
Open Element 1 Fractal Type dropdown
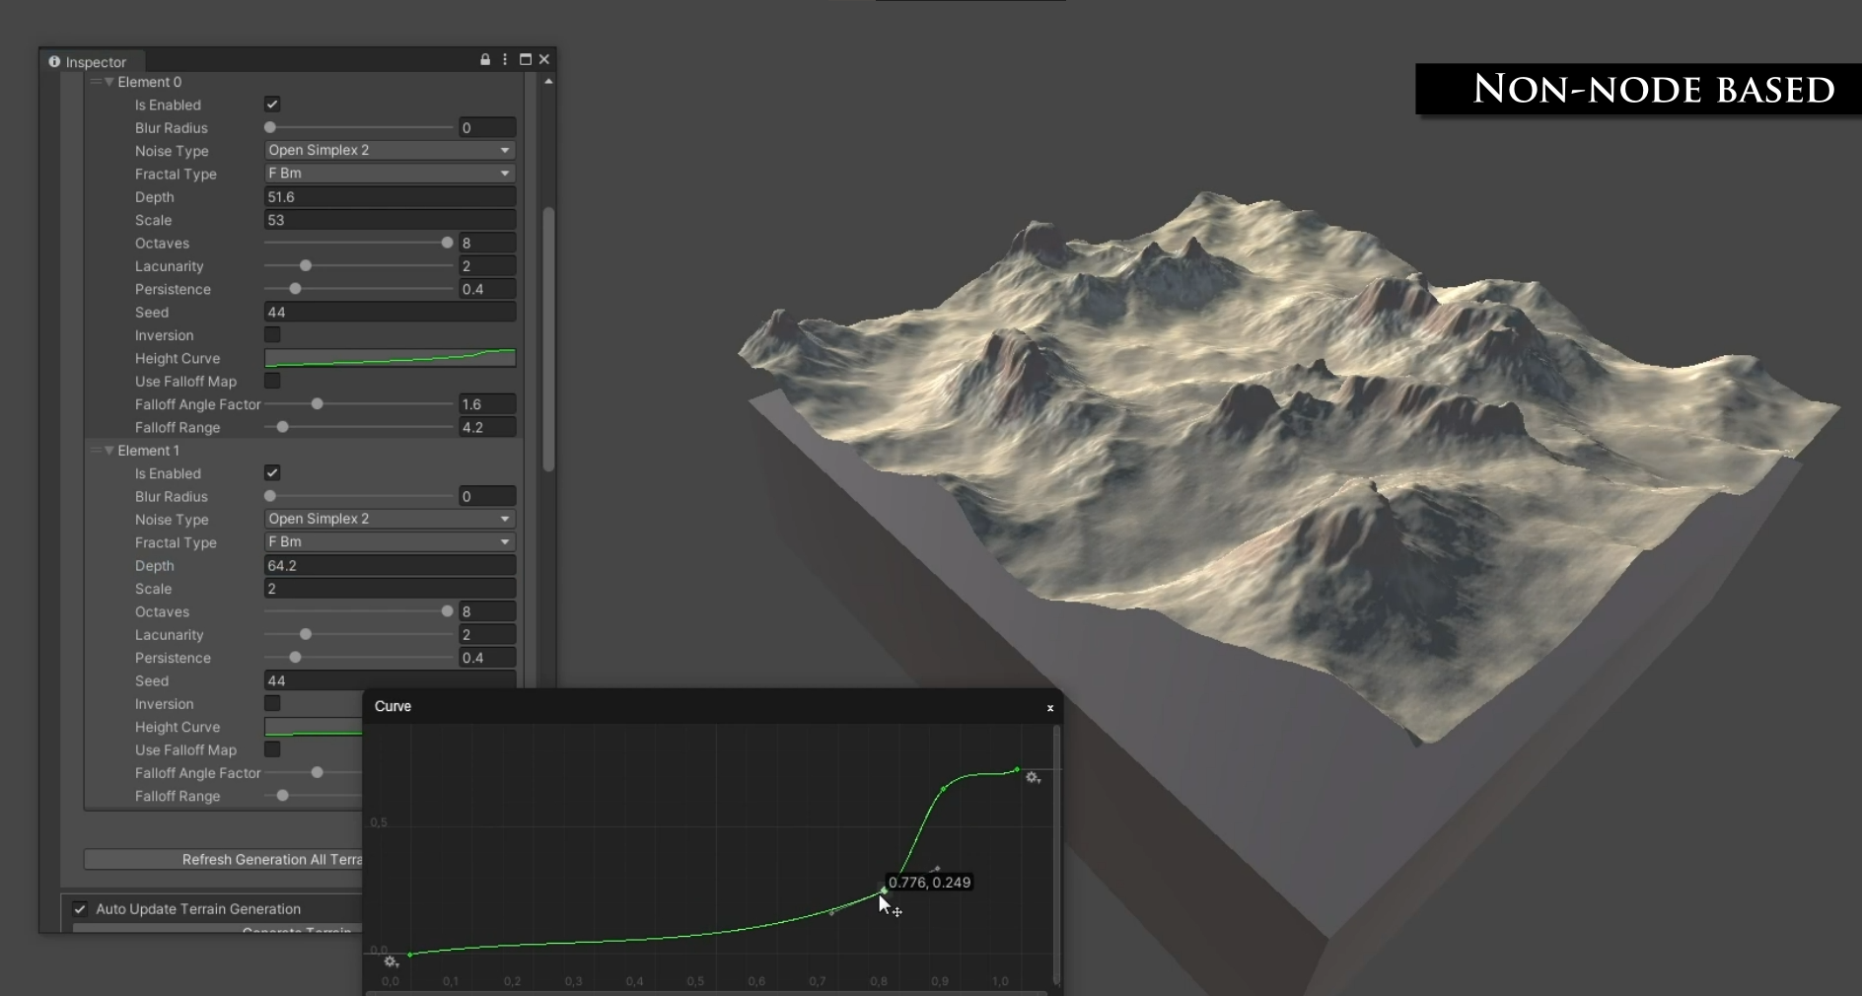[390, 541]
